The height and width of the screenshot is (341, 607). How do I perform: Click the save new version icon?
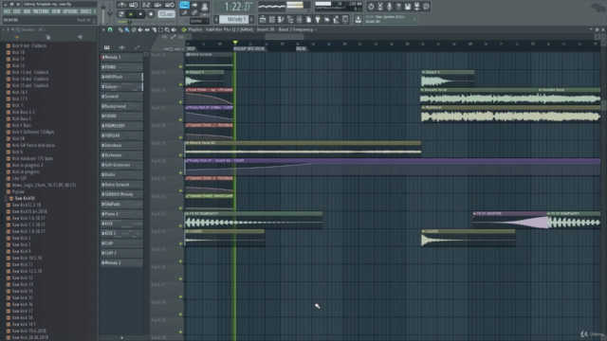417,7
